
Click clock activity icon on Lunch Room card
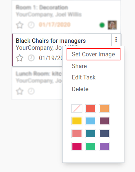(x=31, y=91)
